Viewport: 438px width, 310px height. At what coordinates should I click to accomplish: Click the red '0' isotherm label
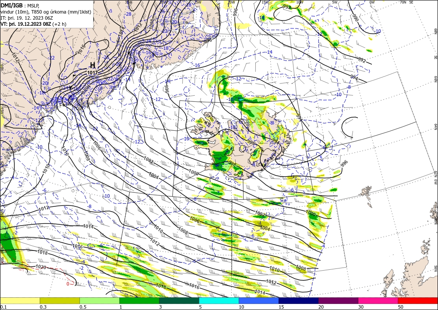coord(68,284)
